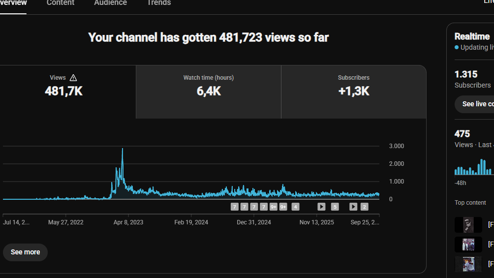Click the 'Feb 19, 2024' date label
Screen dimensions: 494x278
tap(191, 222)
